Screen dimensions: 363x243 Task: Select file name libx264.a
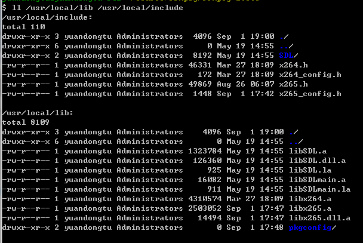coord(310,199)
